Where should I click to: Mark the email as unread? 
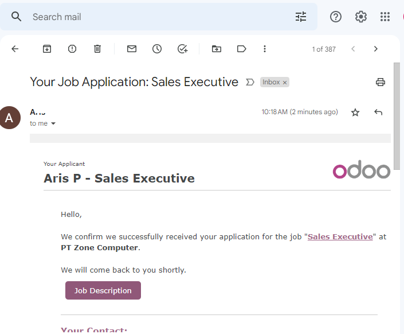[x=132, y=49]
